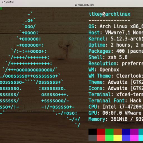
Task: Click the WM: Openbox line
Action: pyautogui.click(x=104, y=70)
